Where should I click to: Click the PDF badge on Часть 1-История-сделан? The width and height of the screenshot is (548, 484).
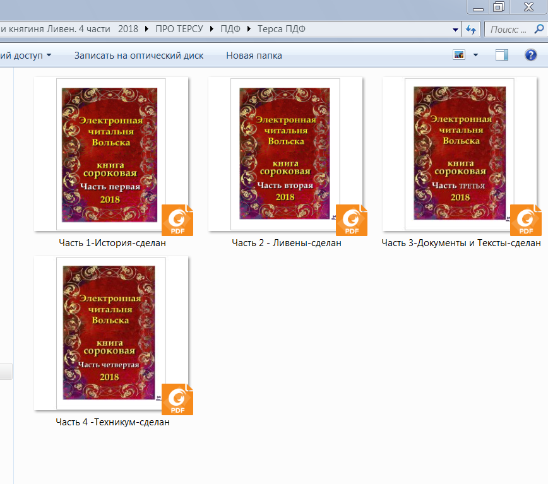177,220
